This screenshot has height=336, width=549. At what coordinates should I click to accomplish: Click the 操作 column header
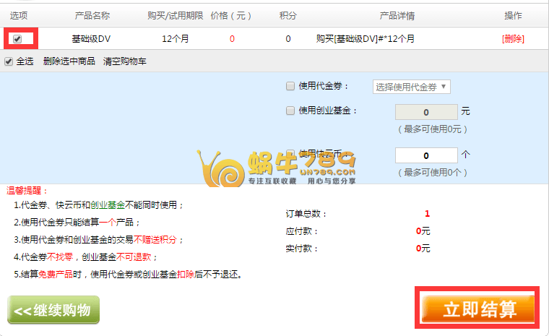(x=513, y=15)
